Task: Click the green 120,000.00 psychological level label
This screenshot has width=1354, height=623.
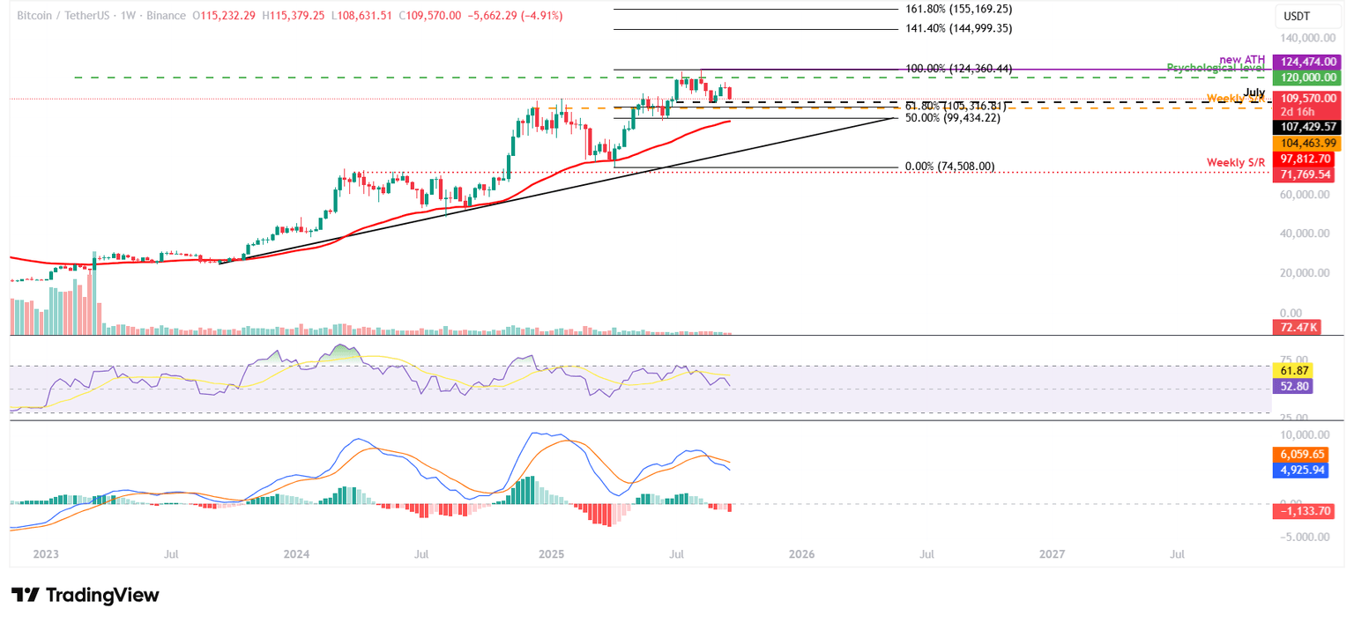Action: pyautogui.click(x=1308, y=78)
